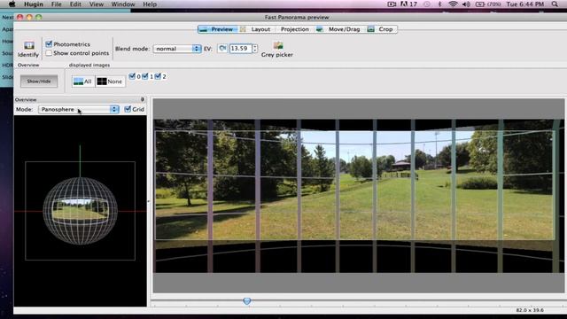Screen dimensions: 567x319
Task: Open the Blend mode dropdown
Action: pyautogui.click(x=177, y=49)
